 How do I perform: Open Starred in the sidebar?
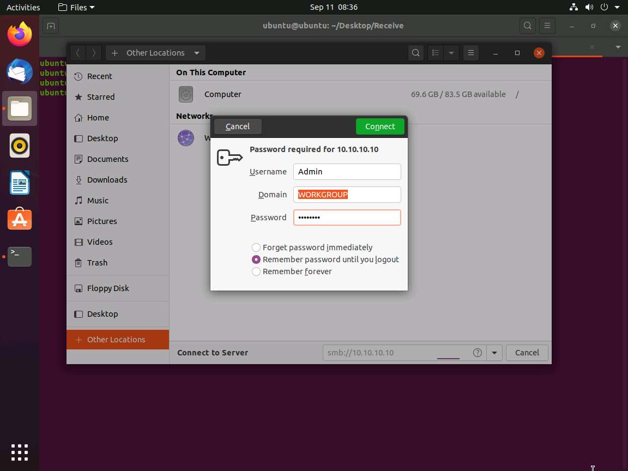click(118, 97)
